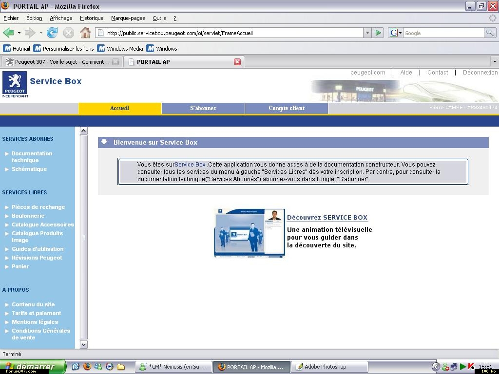Reload the page with the Refresh icon

pos(52,33)
